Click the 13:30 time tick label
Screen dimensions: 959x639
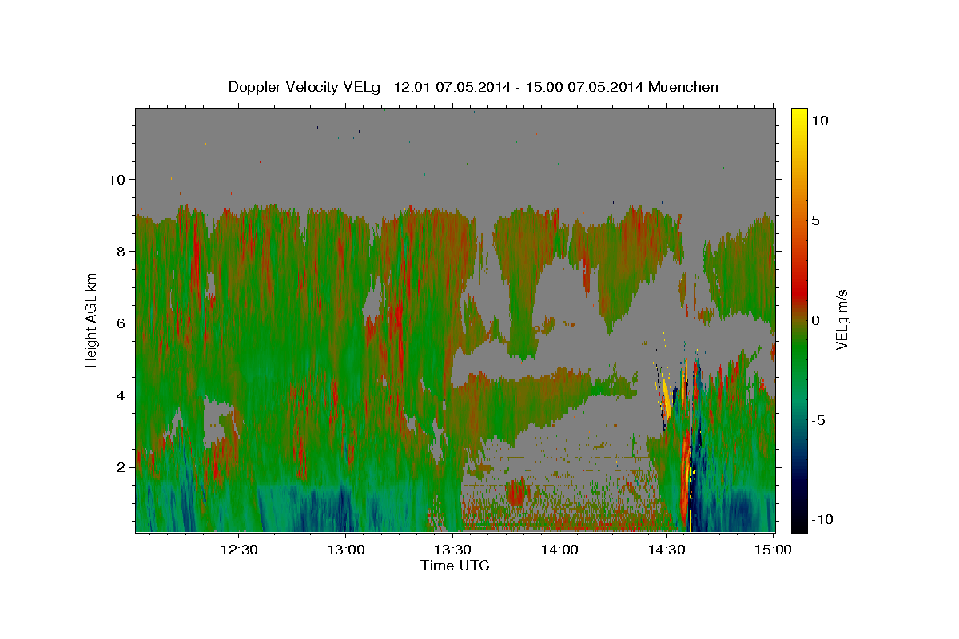coord(452,550)
